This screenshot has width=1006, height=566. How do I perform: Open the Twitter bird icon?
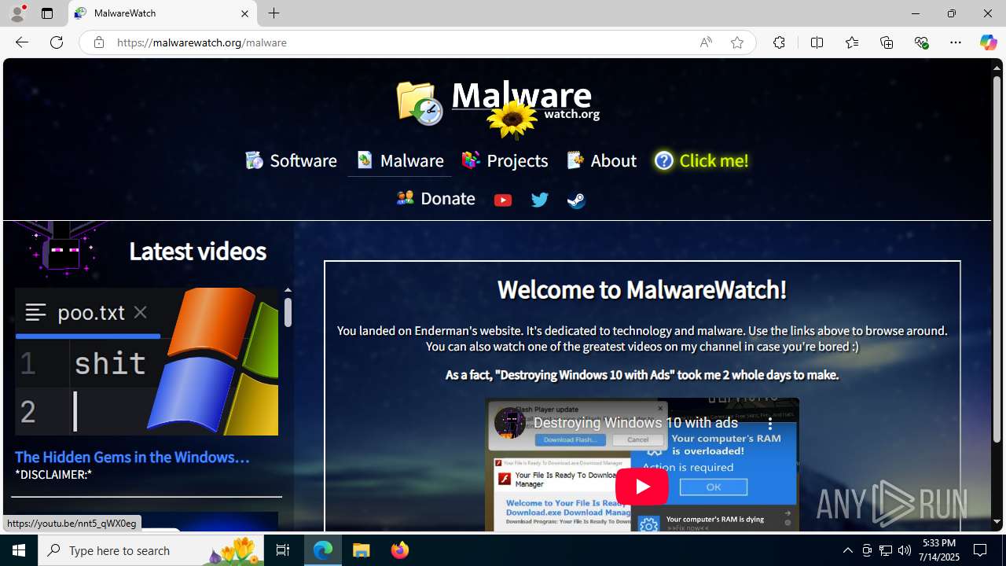pos(539,200)
